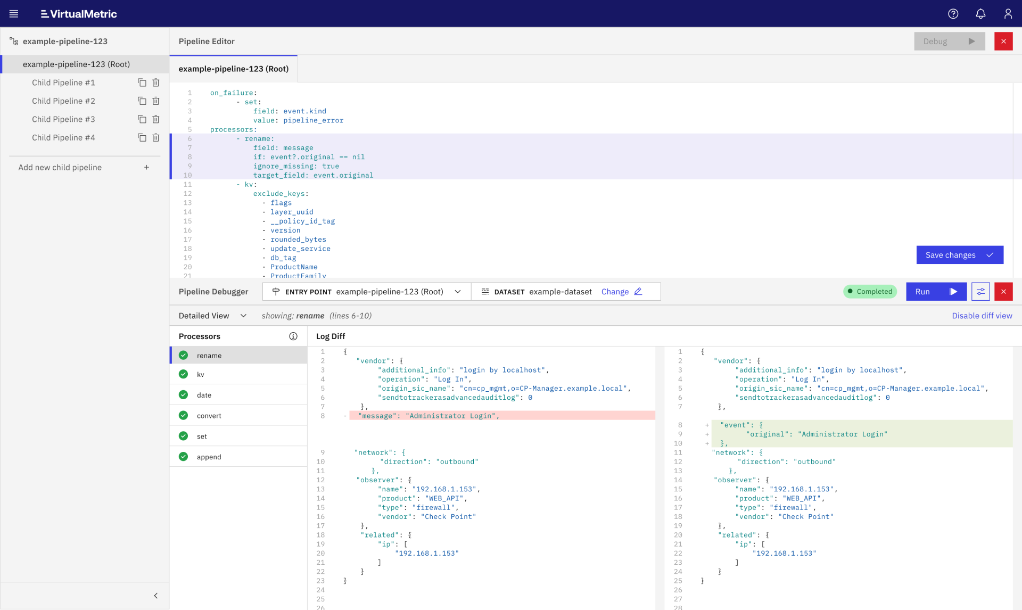This screenshot has height=610, width=1022.
Task: Click the plus icon to add child pipeline
Action: (x=146, y=167)
